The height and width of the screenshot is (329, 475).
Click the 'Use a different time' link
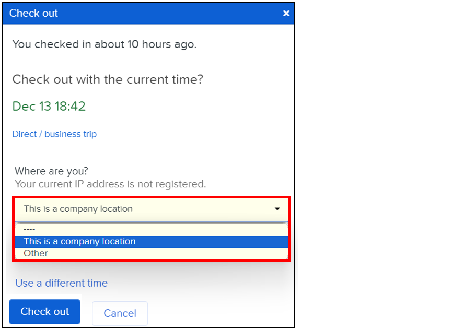click(61, 283)
